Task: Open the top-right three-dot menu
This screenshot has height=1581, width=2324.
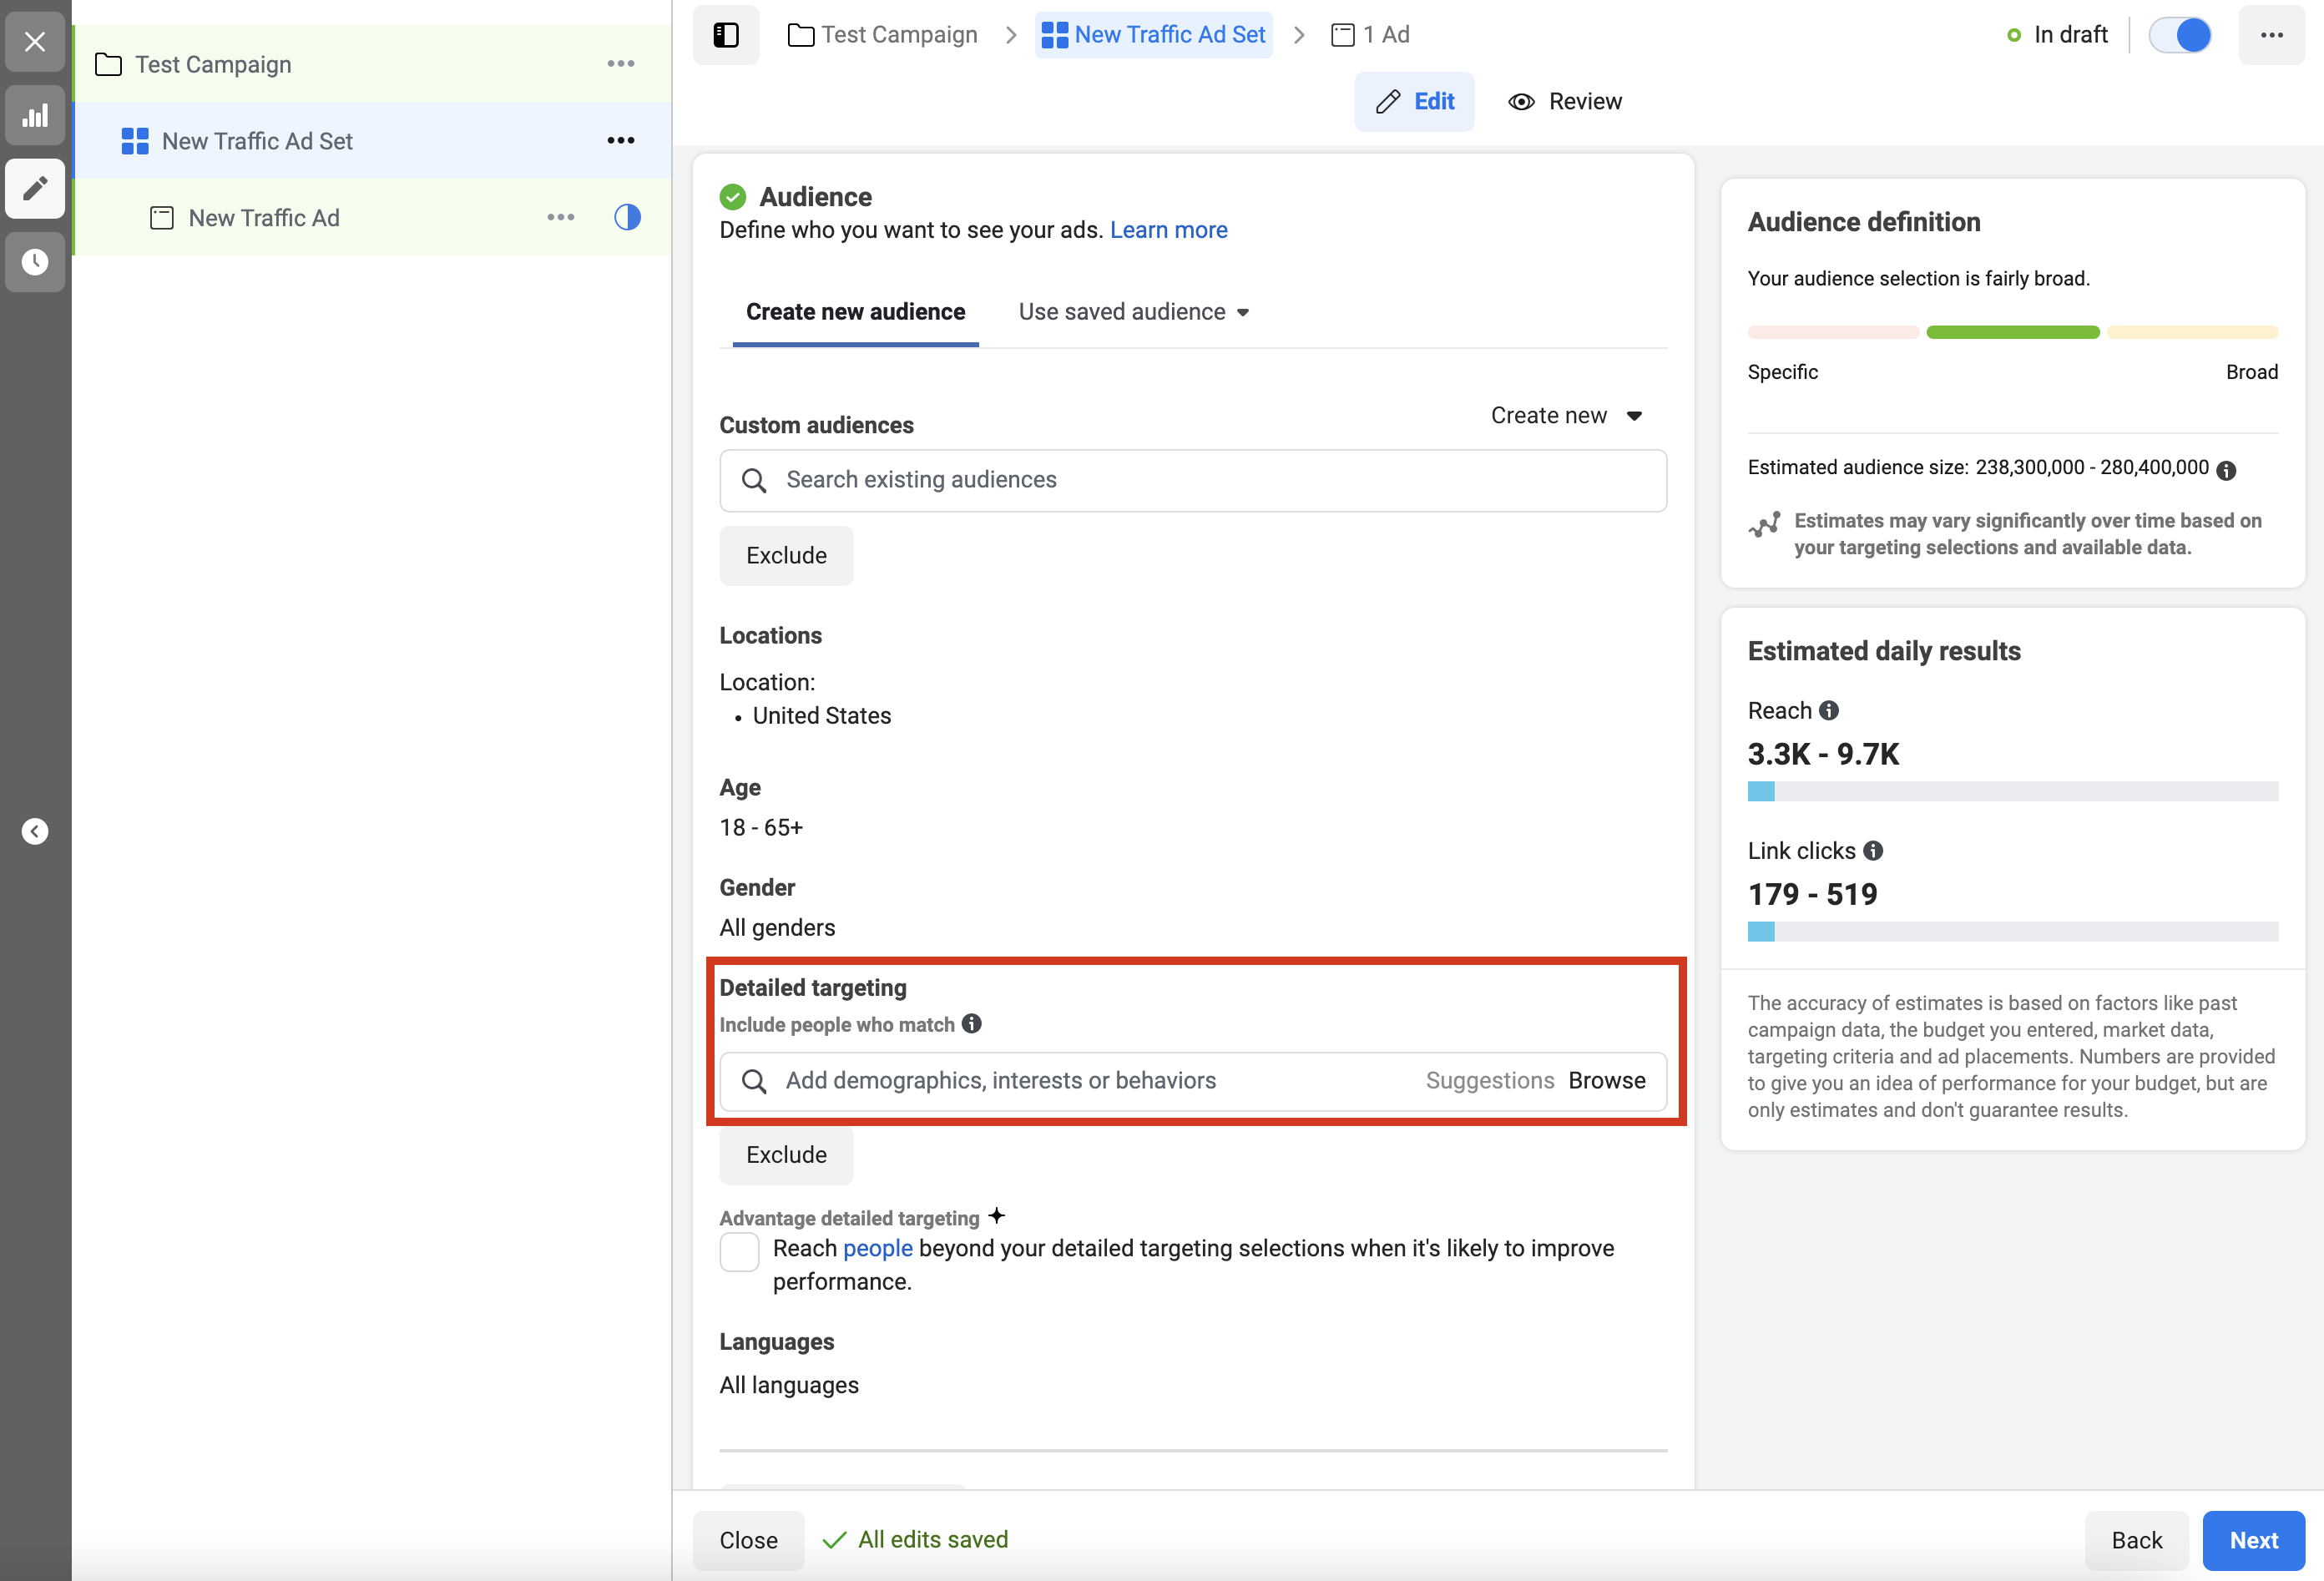Action: pyautogui.click(x=2271, y=35)
